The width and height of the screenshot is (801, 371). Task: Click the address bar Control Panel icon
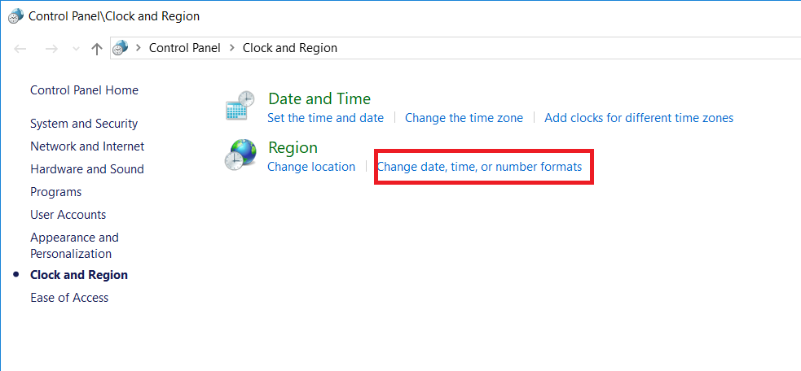[120, 48]
